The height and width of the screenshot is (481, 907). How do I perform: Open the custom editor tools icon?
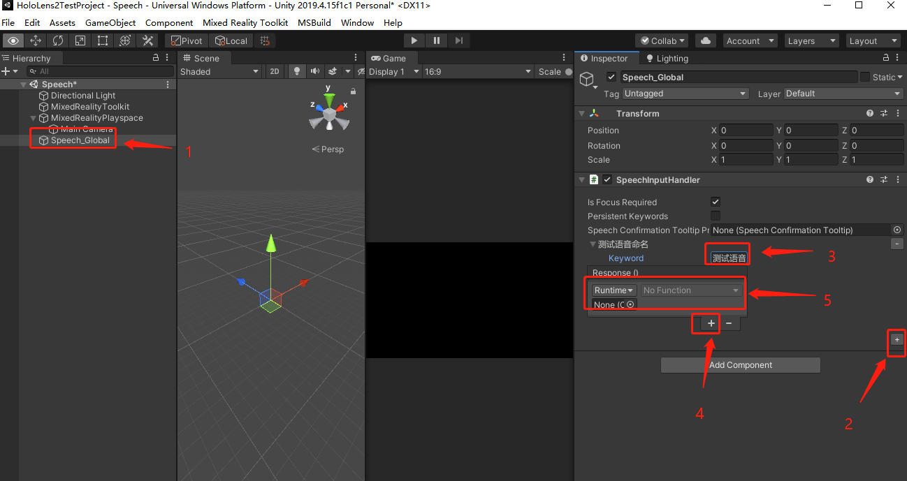(149, 40)
